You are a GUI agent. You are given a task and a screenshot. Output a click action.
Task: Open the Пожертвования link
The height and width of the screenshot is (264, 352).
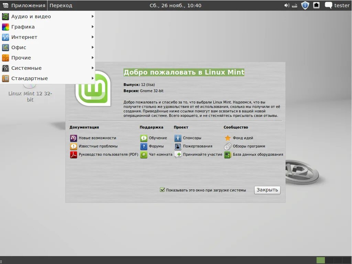point(198,146)
